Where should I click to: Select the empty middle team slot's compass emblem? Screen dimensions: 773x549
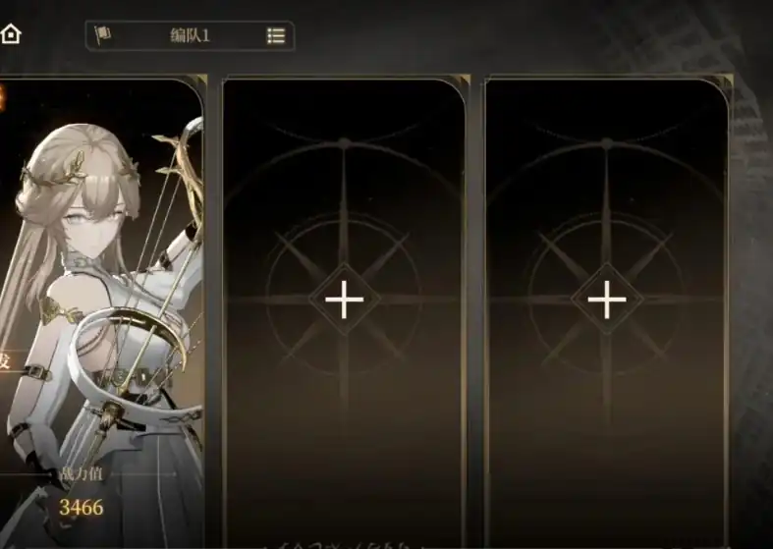point(344,276)
